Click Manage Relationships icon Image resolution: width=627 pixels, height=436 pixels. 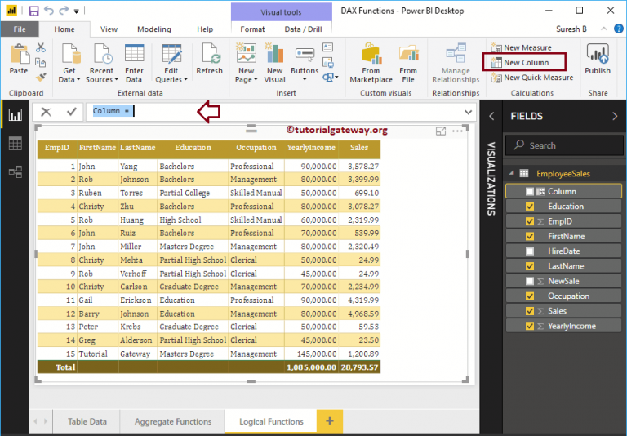point(456,53)
